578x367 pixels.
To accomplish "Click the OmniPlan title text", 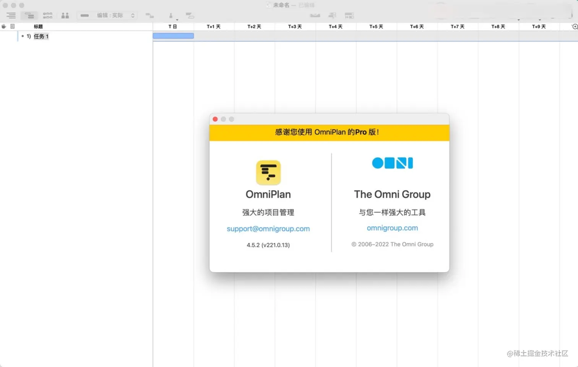I will pyautogui.click(x=268, y=194).
